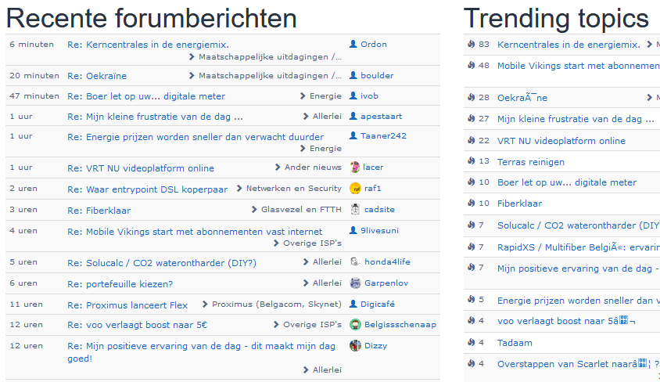Click the user icon beside Ordon

pyautogui.click(x=353, y=45)
